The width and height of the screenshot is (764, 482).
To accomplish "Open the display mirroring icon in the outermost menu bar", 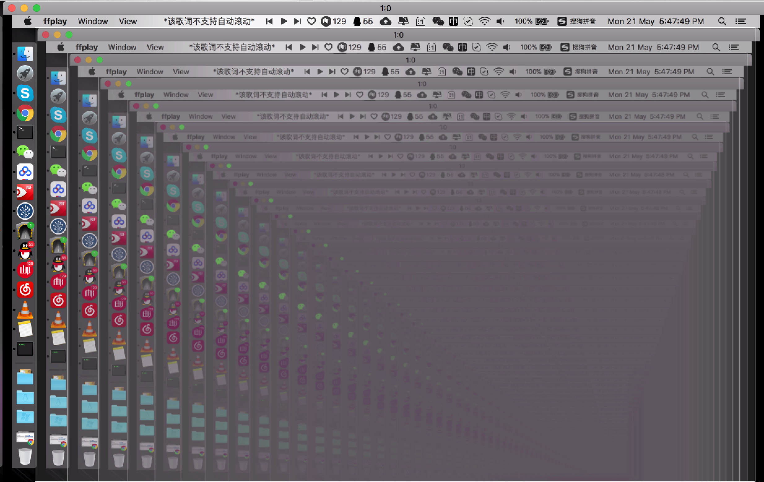I will 403,21.
